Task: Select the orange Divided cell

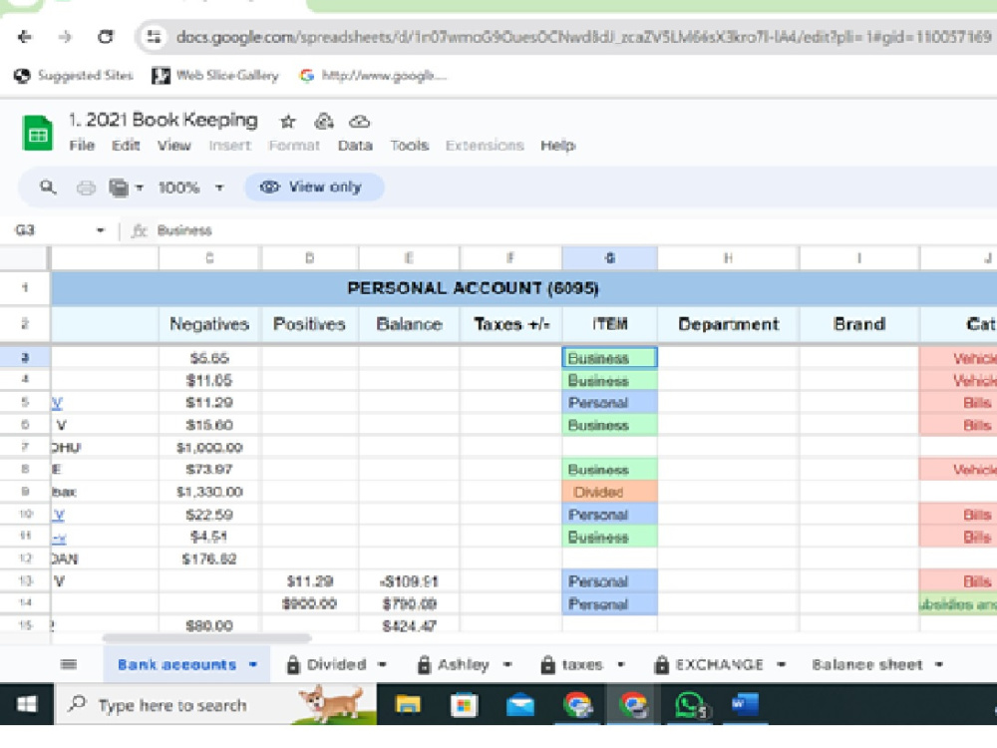Action: click(610, 492)
